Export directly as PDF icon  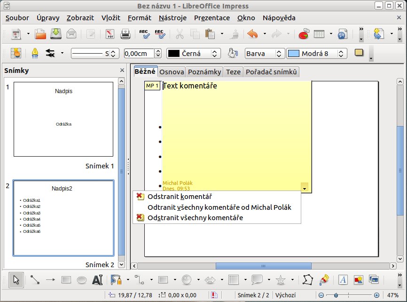pyautogui.click(x=110, y=34)
